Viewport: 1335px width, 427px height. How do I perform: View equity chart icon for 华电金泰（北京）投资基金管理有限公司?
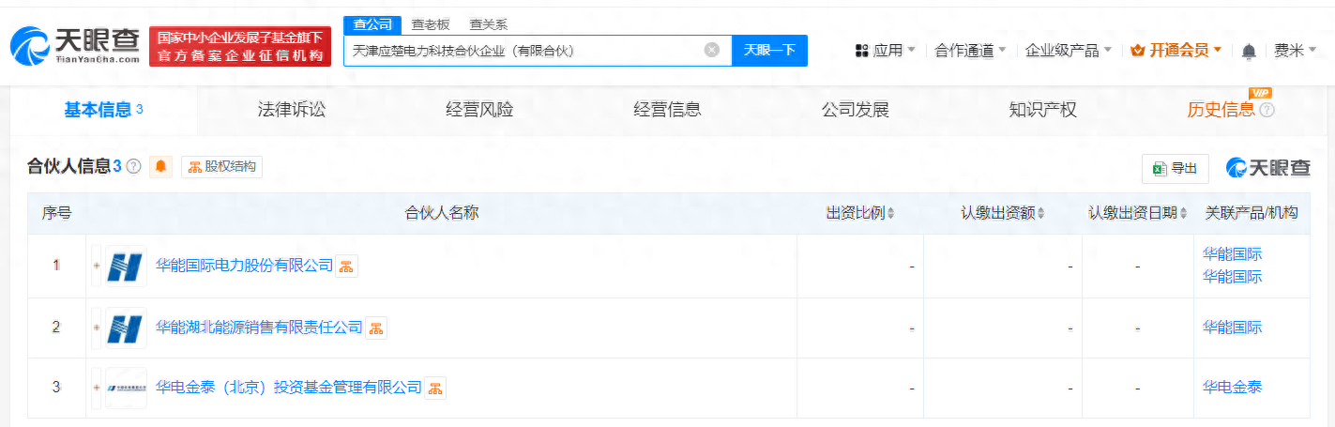434,389
